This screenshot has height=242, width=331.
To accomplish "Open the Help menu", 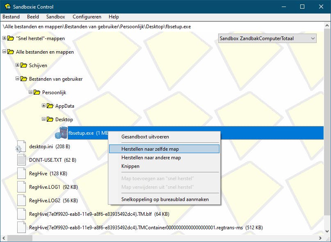I will pyautogui.click(x=114, y=17).
